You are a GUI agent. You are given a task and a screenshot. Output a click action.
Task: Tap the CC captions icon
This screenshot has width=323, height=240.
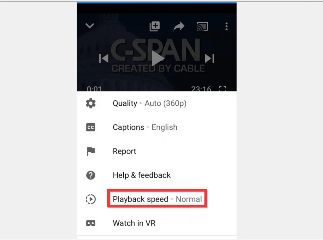coord(91,127)
